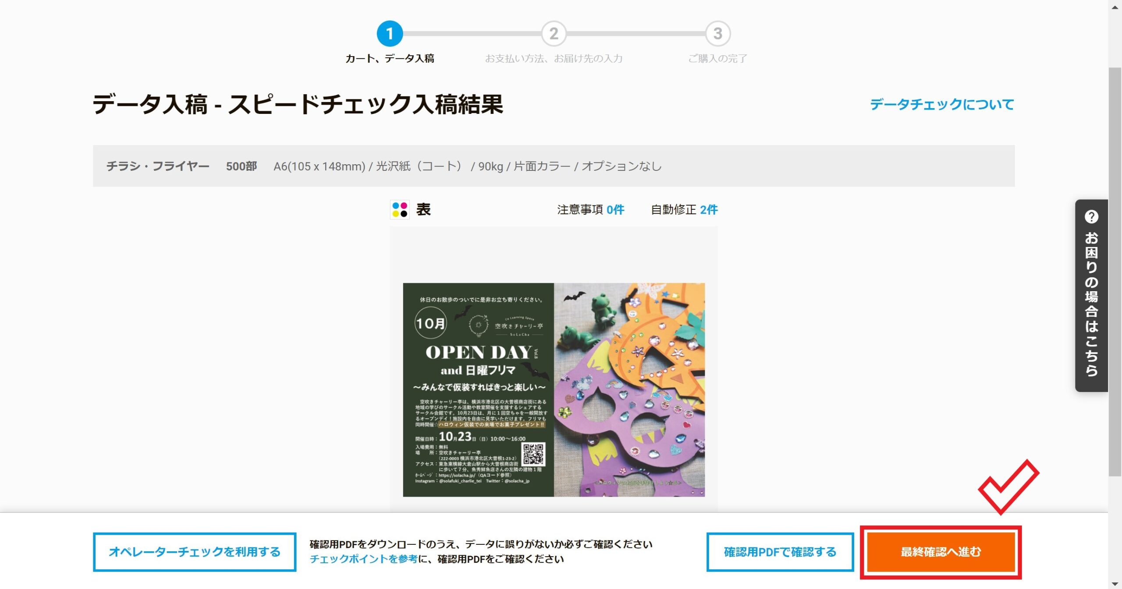Click the question mark help icon
This screenshot has height=589, width=1122.
coord(1091,217)
